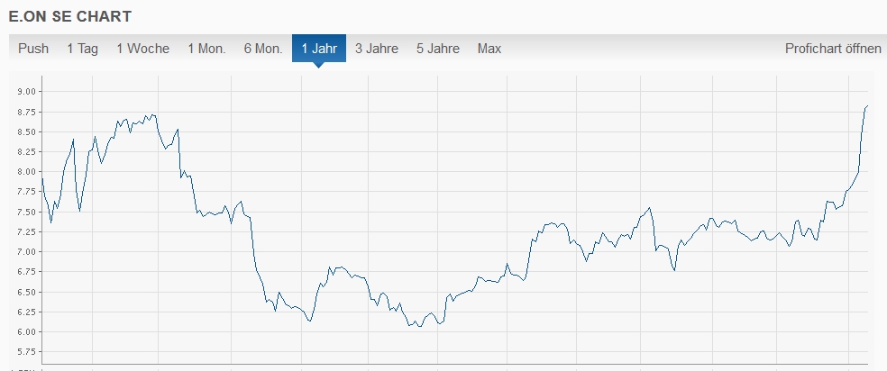The height and width of the screenshot is (371, 887).
Task: Click the 6.25 y-axis label
Action: (26, 312)
